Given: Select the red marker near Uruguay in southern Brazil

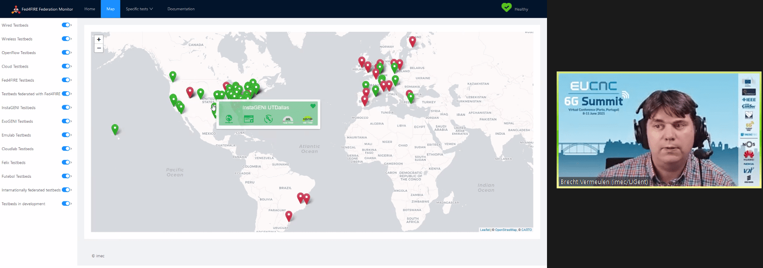Looking at the screenshot, I should [x=288, y=216].
